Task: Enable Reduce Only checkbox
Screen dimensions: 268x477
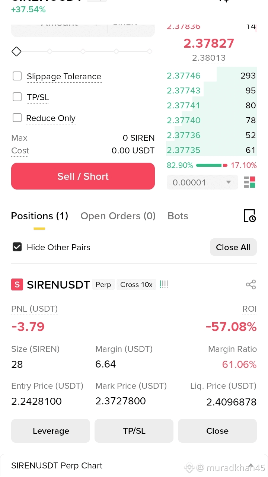Action: point(17,118)
